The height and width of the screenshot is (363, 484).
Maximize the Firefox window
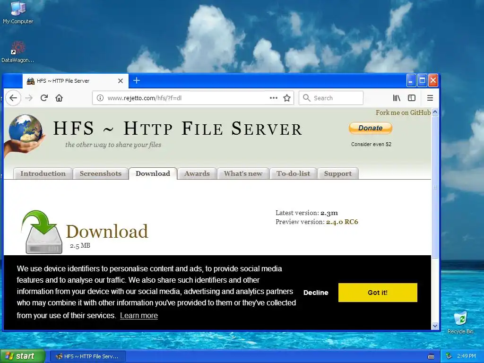click(x=422, y=80)
